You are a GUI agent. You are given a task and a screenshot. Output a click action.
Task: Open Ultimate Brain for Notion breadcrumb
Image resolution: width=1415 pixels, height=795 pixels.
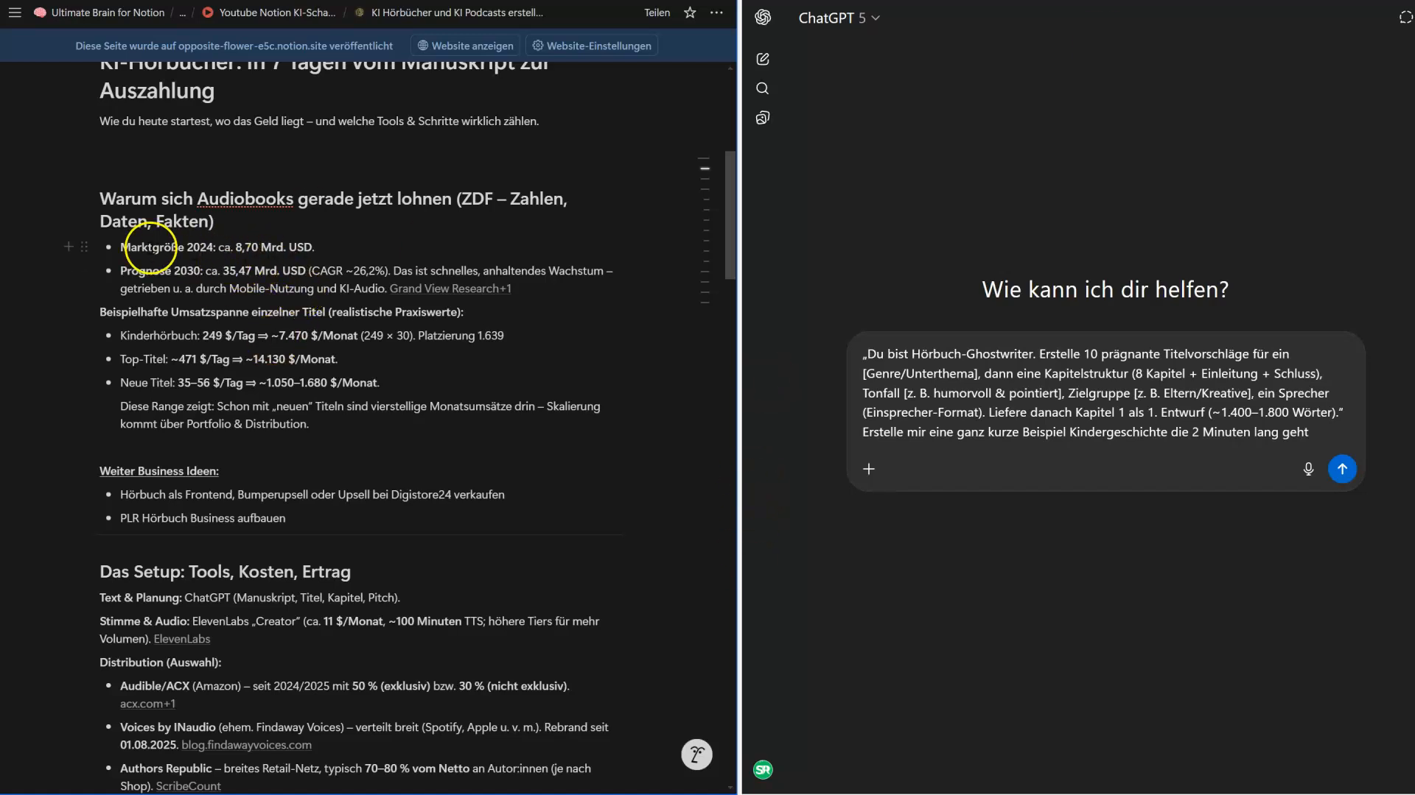click(x=99, y=13)
